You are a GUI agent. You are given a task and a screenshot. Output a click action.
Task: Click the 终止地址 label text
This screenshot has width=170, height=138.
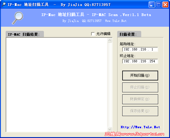click(x=128, y=56)
